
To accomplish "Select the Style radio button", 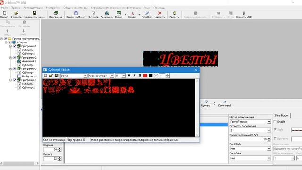I will [275, 130].
